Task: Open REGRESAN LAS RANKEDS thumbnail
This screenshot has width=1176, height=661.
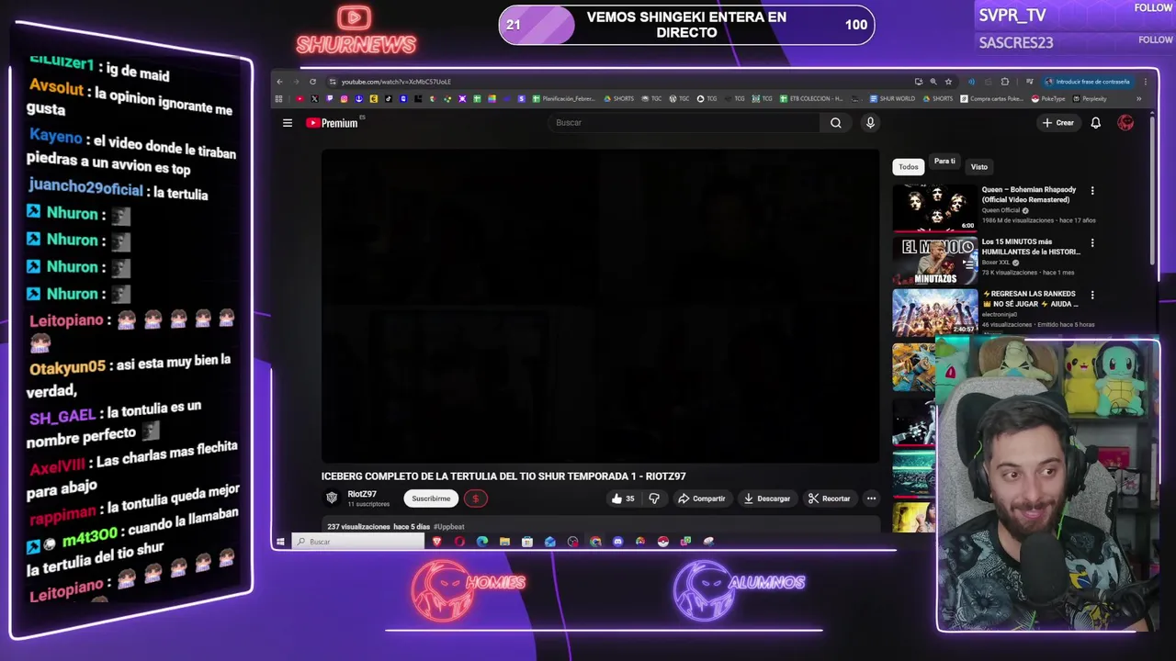Action: point(935,312)
